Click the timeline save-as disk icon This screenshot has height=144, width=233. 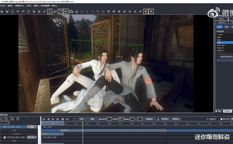[x=12, y=119]
